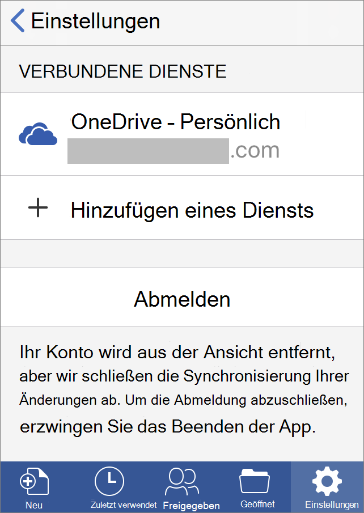Switch to the Zuletzt verwendet tab
The height and width of the screenshot is (513, 364).
coord(124,487)
